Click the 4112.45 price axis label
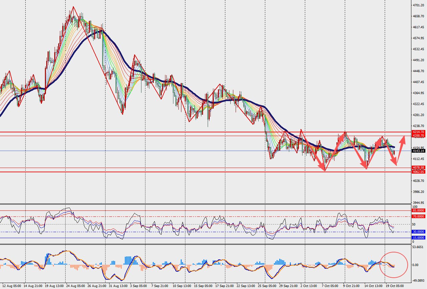 click(x=419, y=159)
